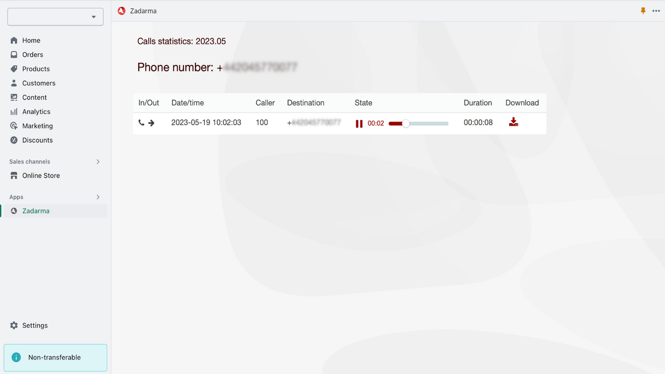Click the Orders inbox icon
The image size is (665, 374).
(x=14, y=55)
